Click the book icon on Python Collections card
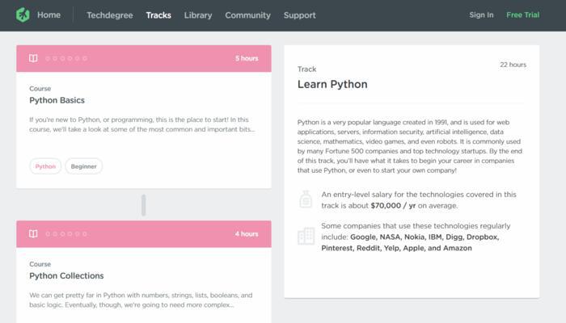566x323 pixels. click(x=33, y=234)
